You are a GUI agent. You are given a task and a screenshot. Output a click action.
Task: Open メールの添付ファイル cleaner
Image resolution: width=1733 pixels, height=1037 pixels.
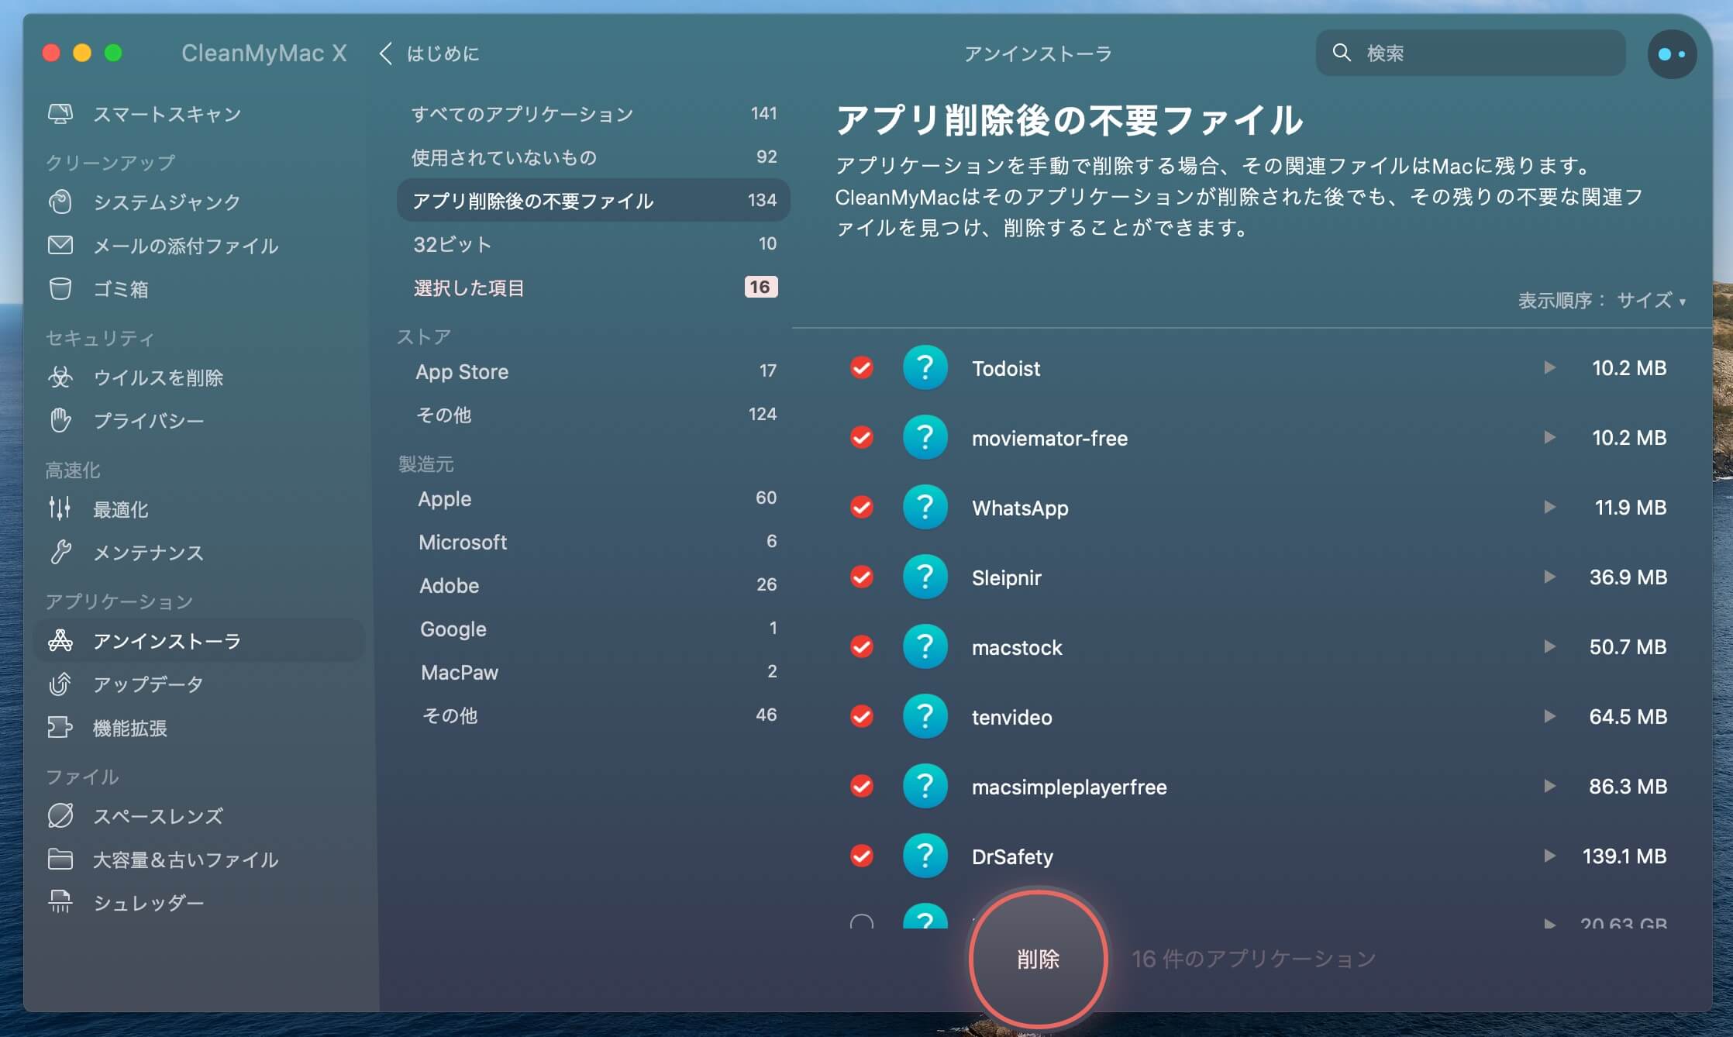tap(184, 246)
